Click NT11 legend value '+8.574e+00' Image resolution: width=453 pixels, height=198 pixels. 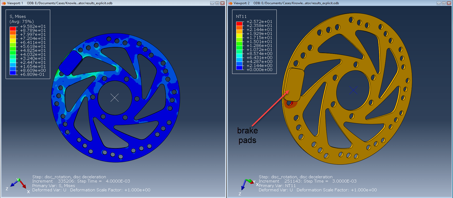point(259,54)
